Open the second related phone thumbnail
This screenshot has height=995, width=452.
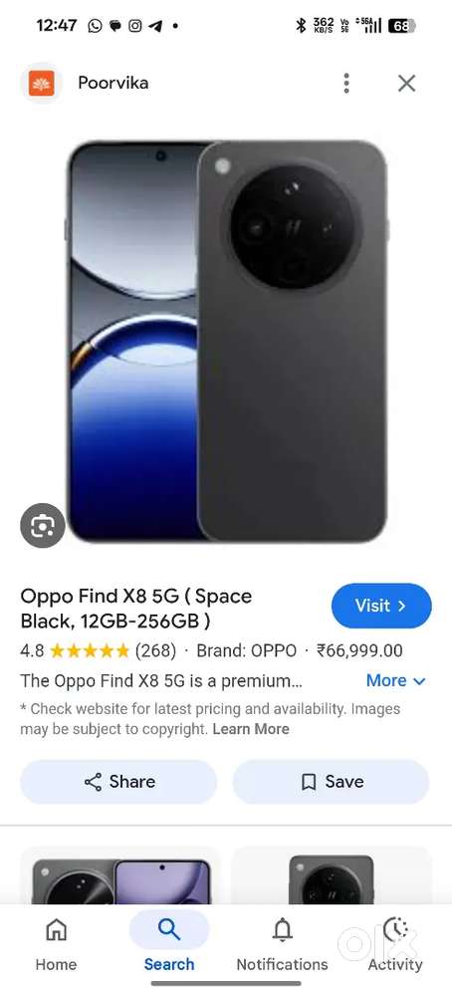[x=331, y=878]
